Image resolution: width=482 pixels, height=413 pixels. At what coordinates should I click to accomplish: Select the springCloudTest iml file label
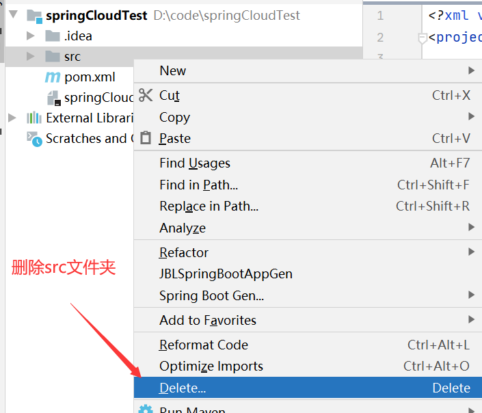(x=99, y=98)
